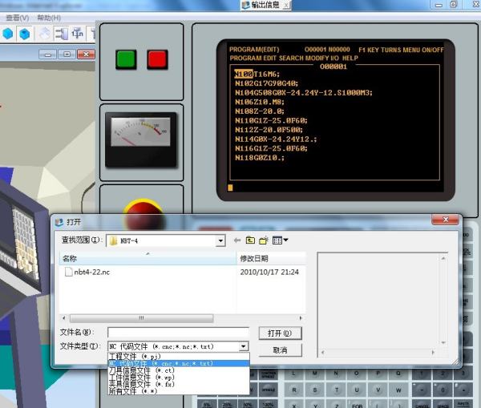Select the nbt4-22.nc file

coord(91,273)
